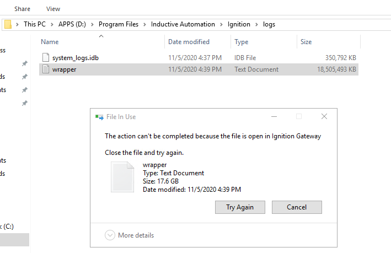Close the File In Use dialog
The height and width of the screenshot is (253, 391).
(324, 116)
